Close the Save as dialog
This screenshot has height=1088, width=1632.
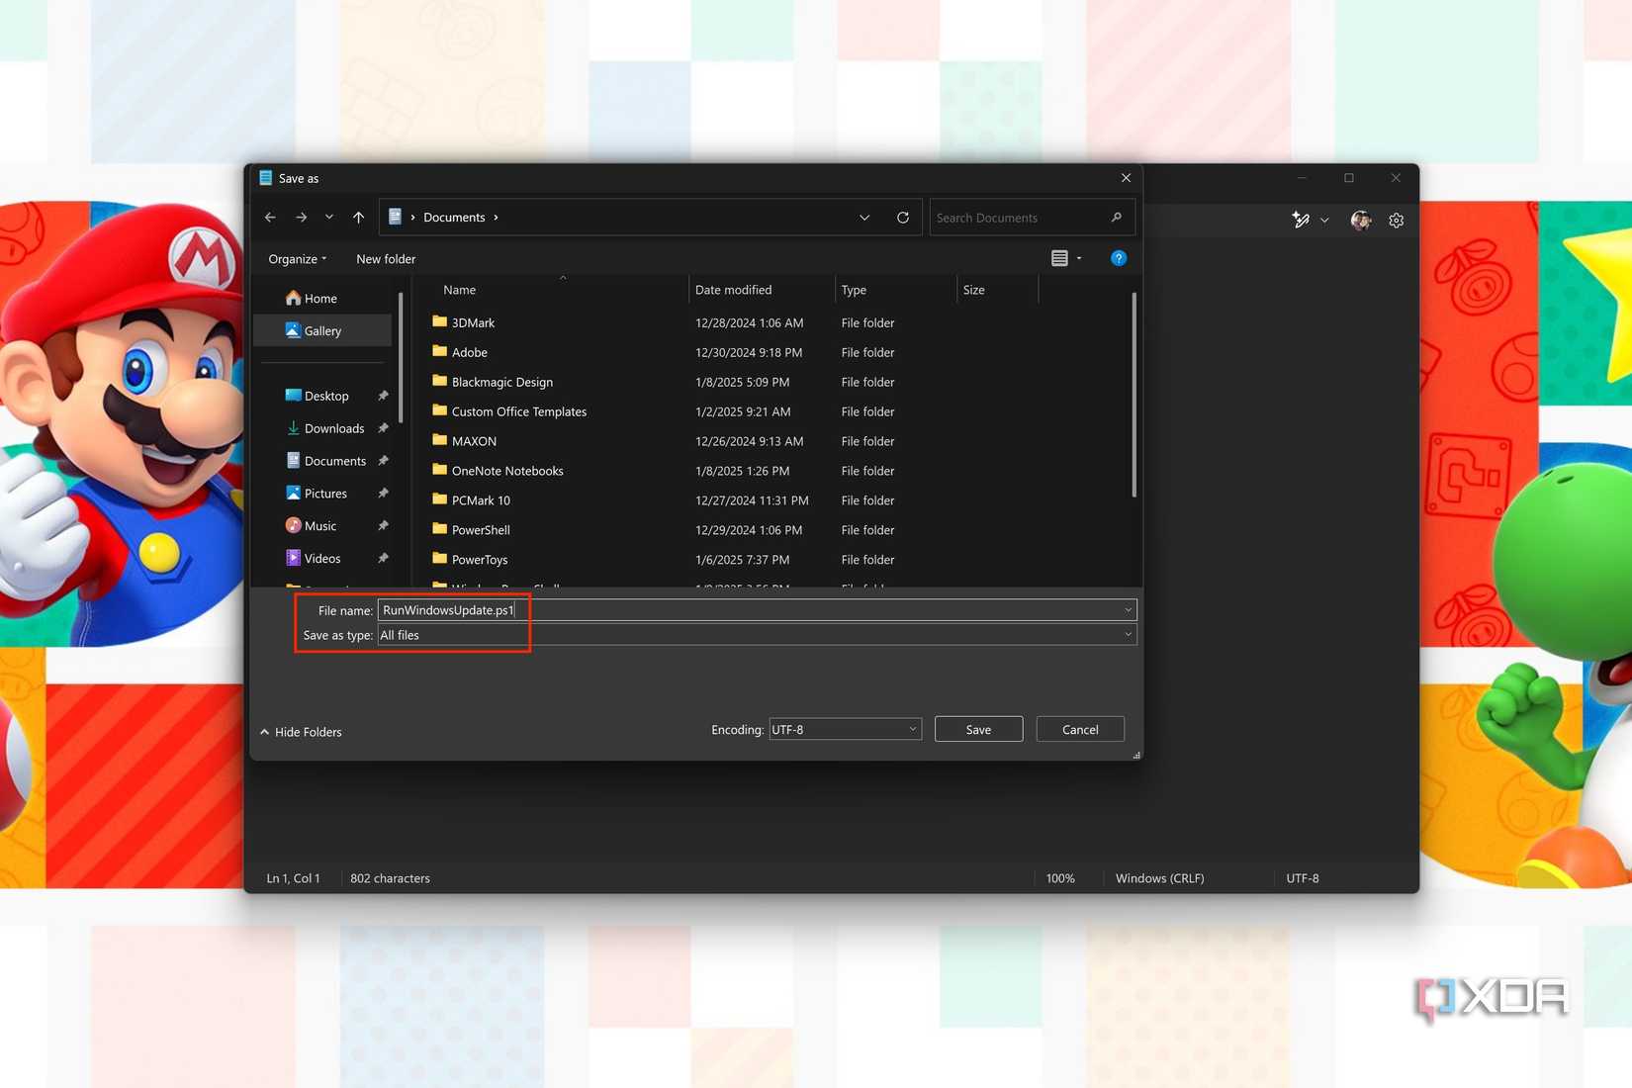click(1126, 178)
